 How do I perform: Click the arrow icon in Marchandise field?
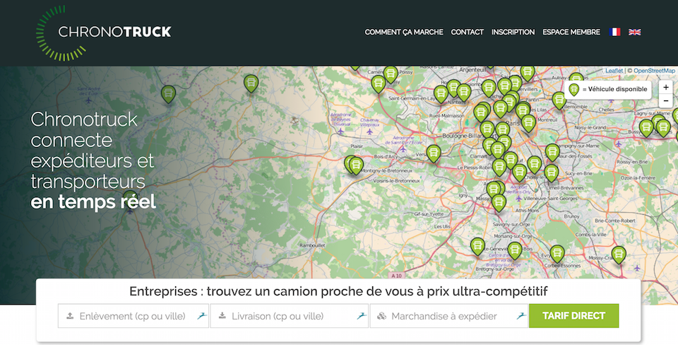point(521,316)
